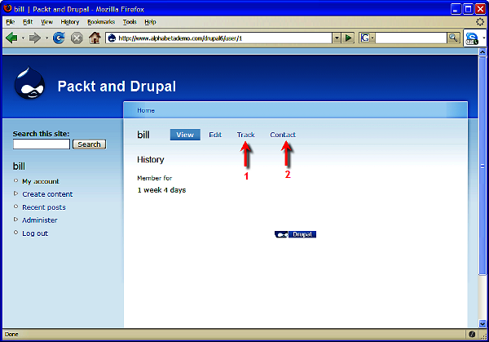Open the Back button history dropdown arrow
This screenshot has width=489, height=342.
click(x=23, y=38)
